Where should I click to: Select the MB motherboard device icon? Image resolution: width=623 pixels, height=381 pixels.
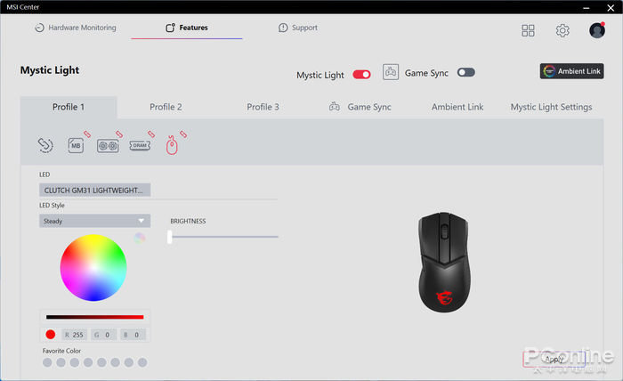76,145
